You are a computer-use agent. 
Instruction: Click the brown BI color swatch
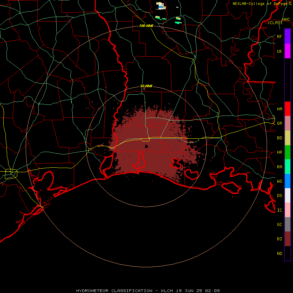(287, 239)
